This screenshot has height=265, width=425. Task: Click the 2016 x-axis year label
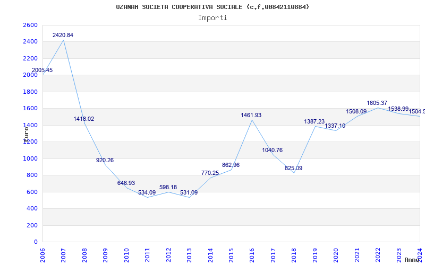point(252,255)
